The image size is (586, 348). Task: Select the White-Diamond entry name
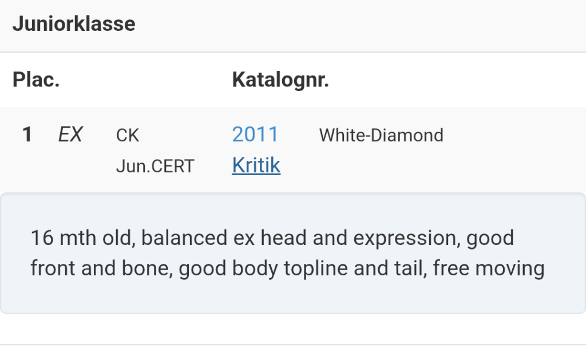[381, 135]
